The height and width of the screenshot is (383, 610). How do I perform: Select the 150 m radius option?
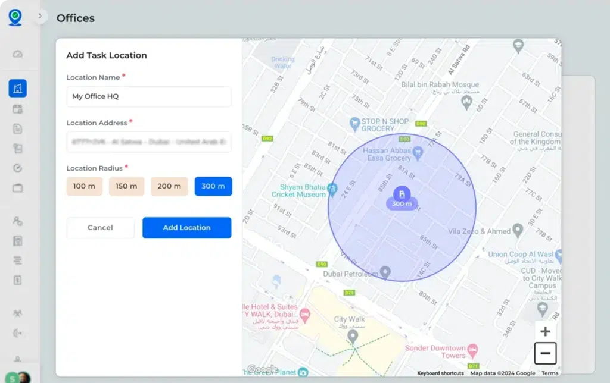coord(126,186)
